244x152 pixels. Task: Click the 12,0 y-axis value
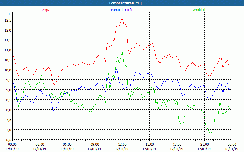coord(8,30)
